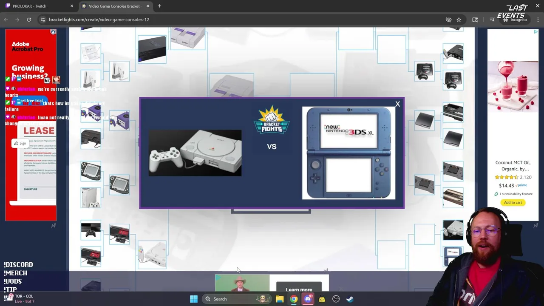
Task: Close the matchup popup with the X
Action: (x=397, y=104)
